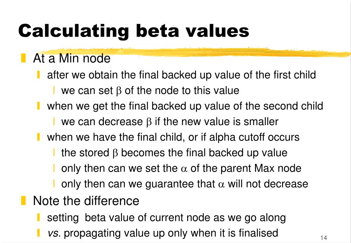The width and height of the screenshot is (351, 243).
Task: Click bullet before 'setting beta value of current'
Action: [x=38, y=217]
